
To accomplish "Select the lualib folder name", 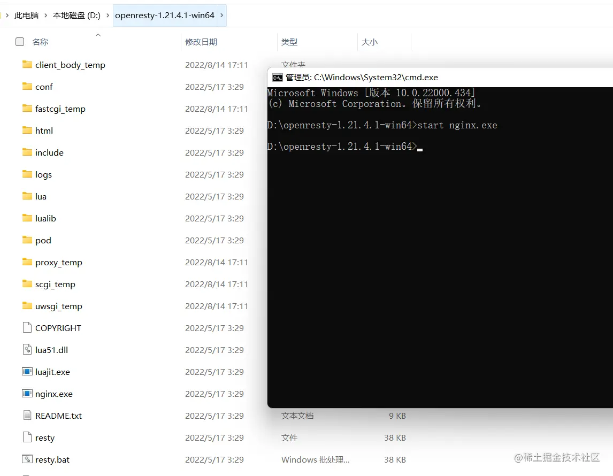I will (x=45, y=218).
